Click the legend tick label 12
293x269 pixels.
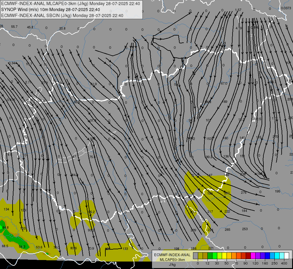[x=207, y=263]
